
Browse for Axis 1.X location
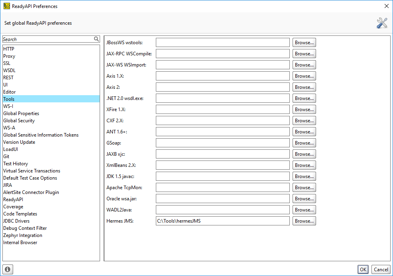pos(304,76)
